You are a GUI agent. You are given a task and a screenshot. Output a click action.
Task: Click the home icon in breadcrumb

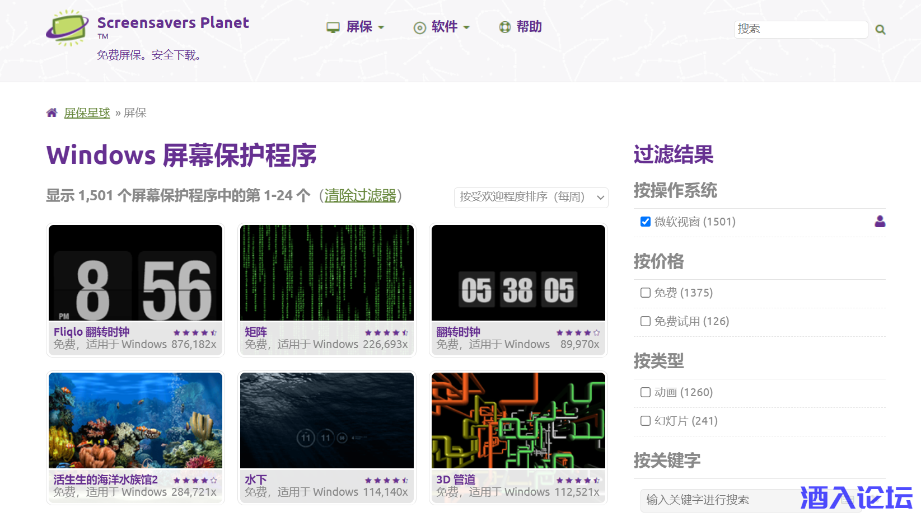click(52, 113)
